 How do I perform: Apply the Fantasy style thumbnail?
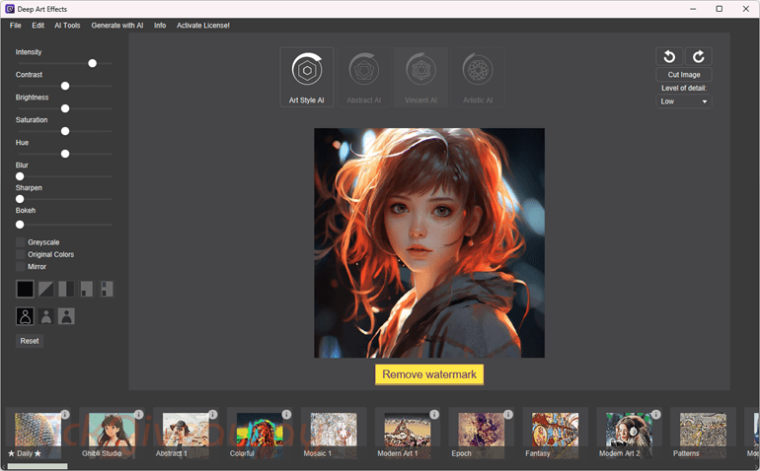click(555, 433)
